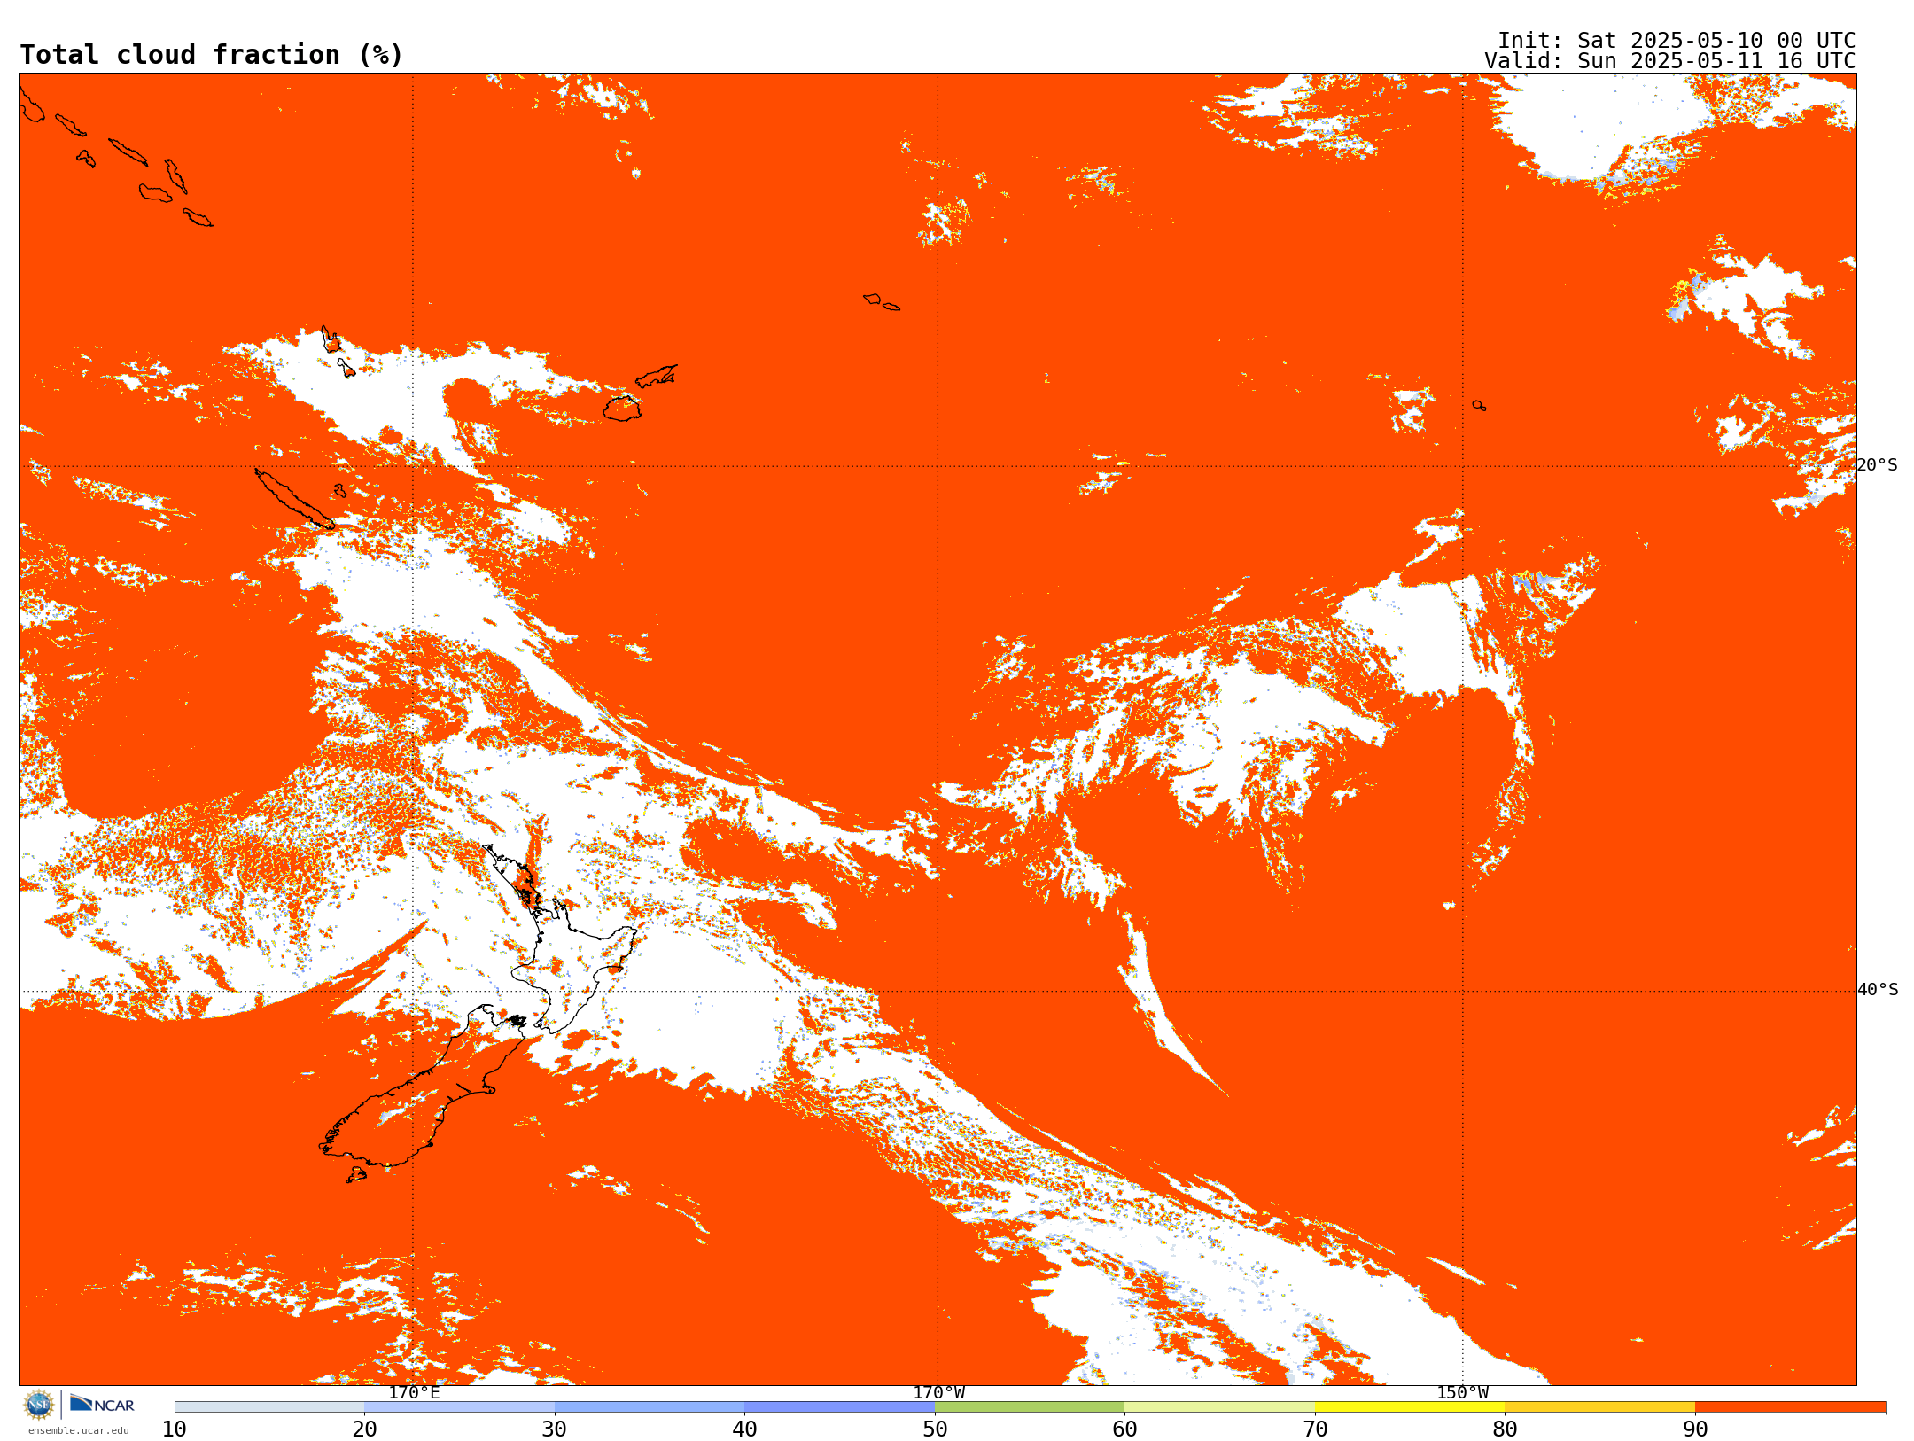1914x1441 pixels.
Task: Click the colorbar tick label 50
Action: tap(935, 1429)
